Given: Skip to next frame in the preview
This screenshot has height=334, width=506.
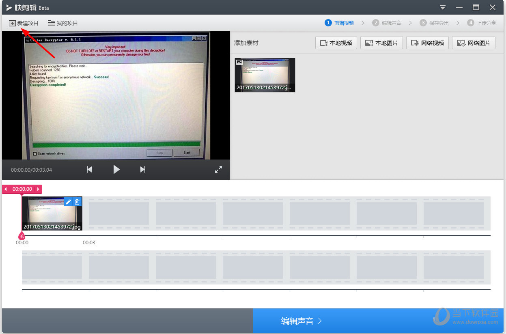Looking at the screenshot, I should pyautogui.click(x=143, y=170).
